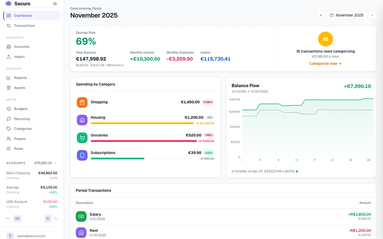Click the user avatar T icon

point(10,236)
